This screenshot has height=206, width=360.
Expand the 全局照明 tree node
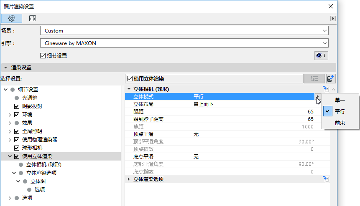click(10, 131)
